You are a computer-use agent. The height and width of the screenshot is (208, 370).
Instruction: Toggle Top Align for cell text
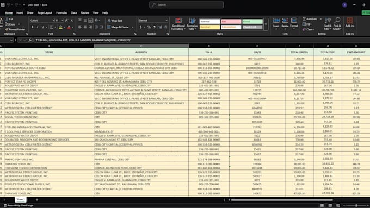pyautogui.click(x=80, y=21)
